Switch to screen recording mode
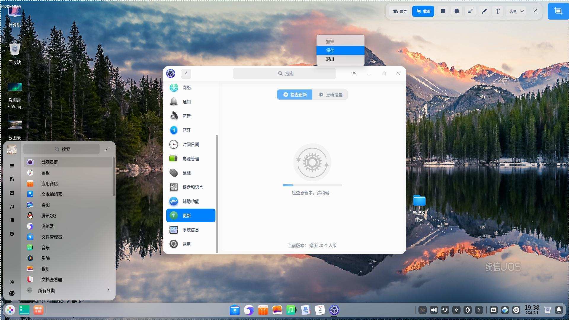 400,11
